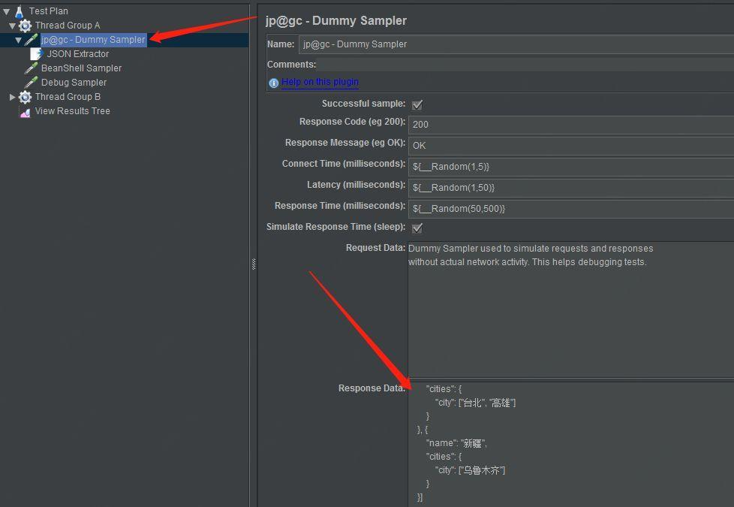Click the Response Code field showing 200
Screen dimensions: 734x507
(x=571, y=125)
